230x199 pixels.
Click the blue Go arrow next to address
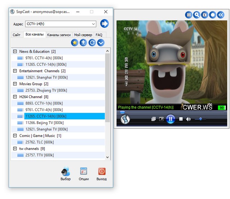tap(105, 24)
